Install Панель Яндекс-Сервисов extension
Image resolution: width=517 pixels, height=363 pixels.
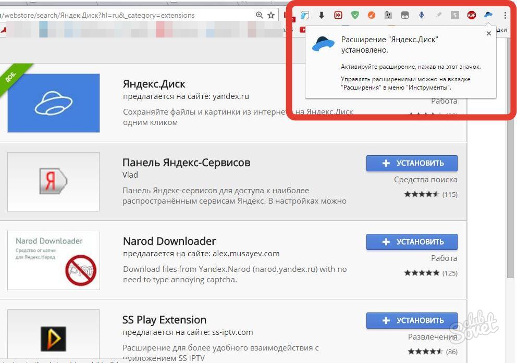pos(412,163)
